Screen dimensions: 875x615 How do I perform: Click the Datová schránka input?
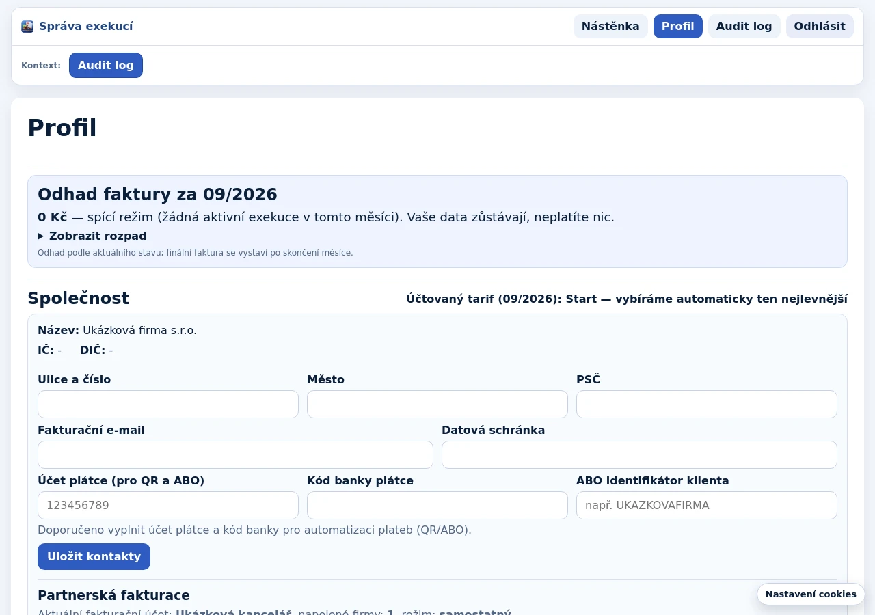point(639,455)
